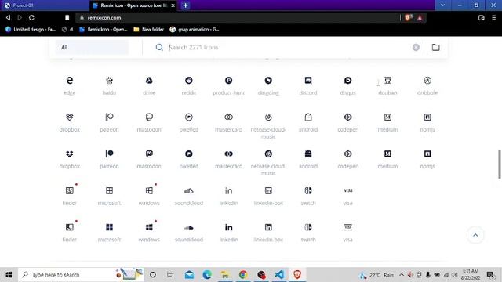Pick the outline pixelfed icon
Screen dimensions: 502x282
pyautogui.click(x=189, y=117)
